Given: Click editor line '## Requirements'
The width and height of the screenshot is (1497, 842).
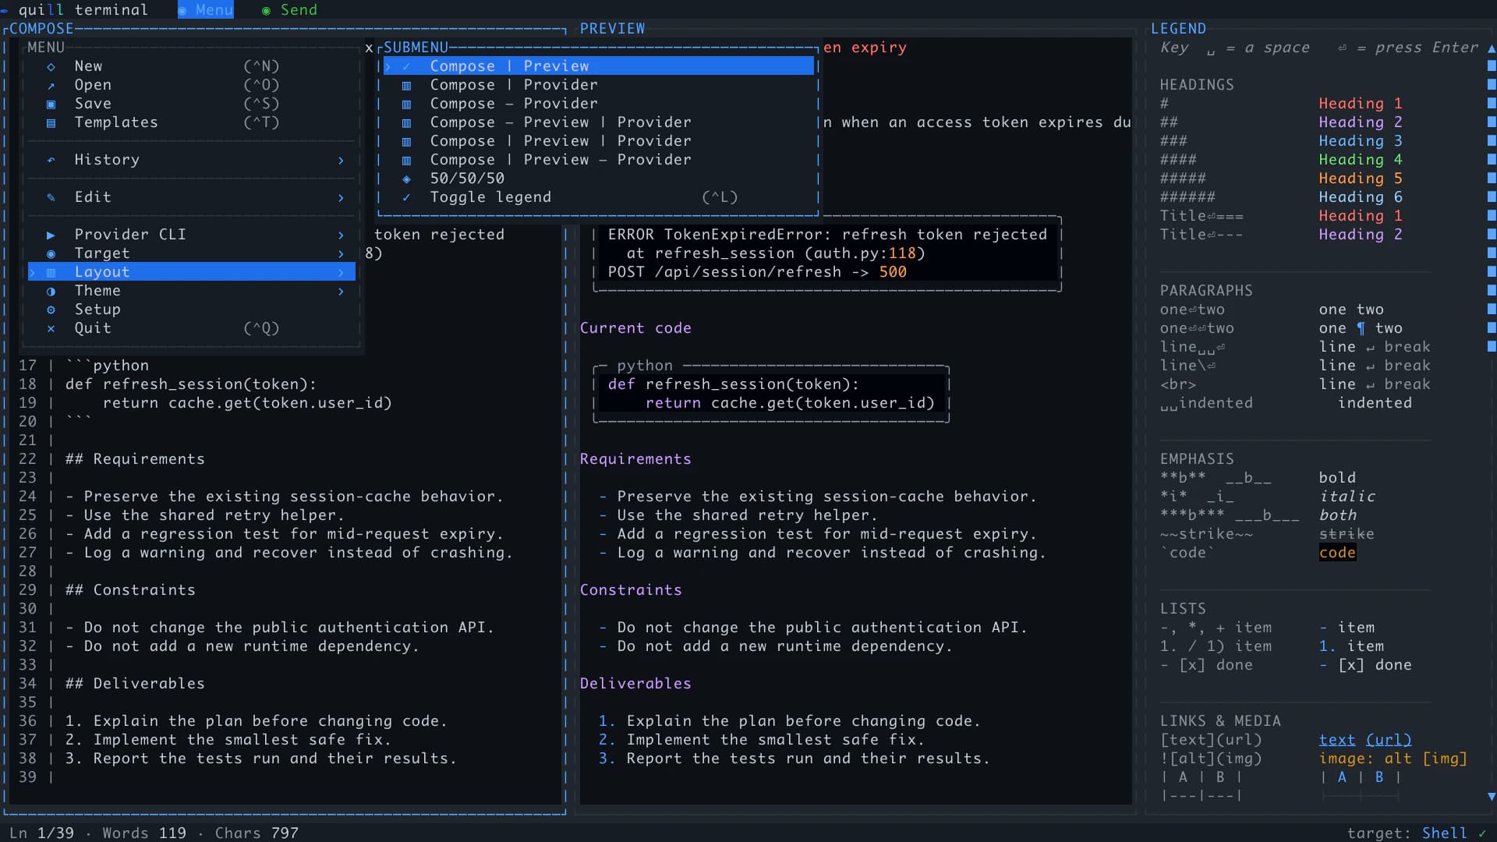Looking at the screenshot, I should [135, 459].
